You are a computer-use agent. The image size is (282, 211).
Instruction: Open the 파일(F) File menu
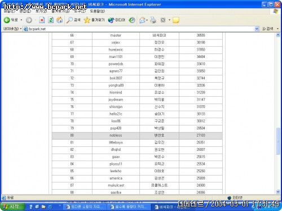pyautogui.click(x=10, y=11)
